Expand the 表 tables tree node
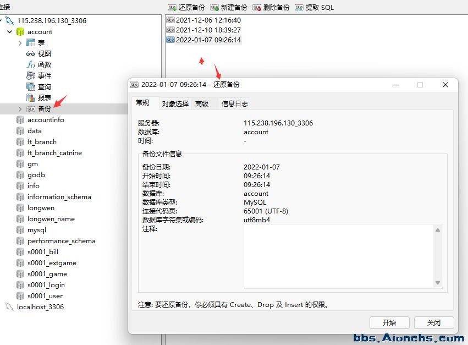 point(20,43)
